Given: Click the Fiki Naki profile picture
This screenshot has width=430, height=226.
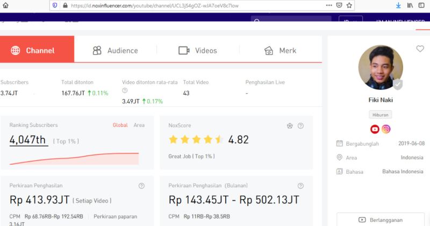Looking at the screenshot, I should tap(381, 68).
